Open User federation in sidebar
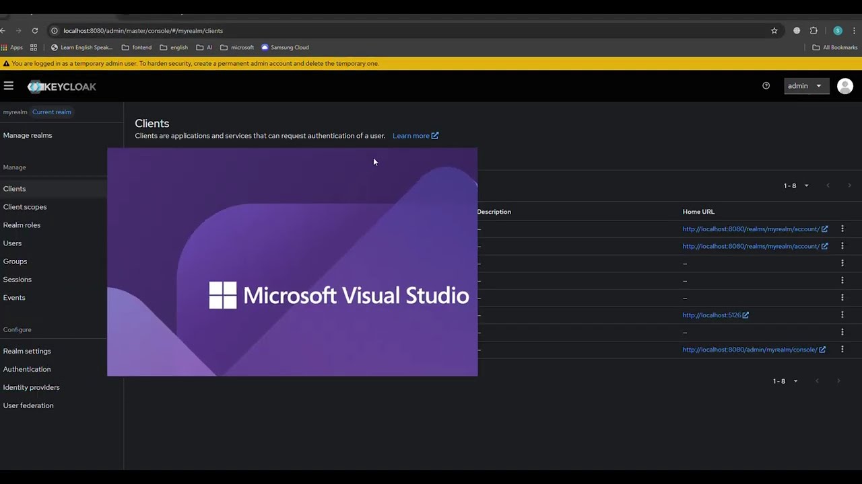Viewport: 862px width, 484px height. click(x=28, y=405)
